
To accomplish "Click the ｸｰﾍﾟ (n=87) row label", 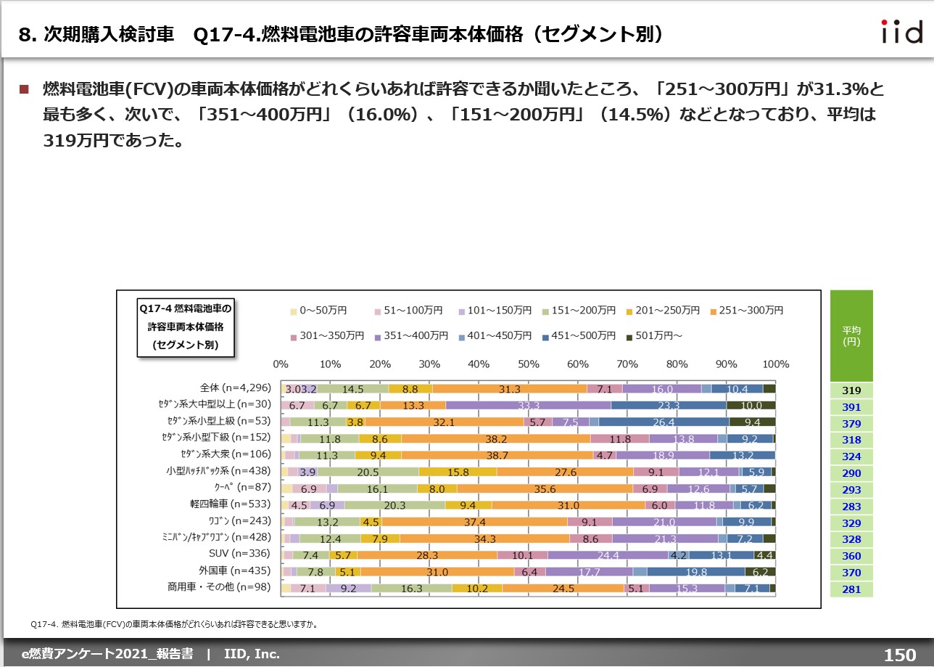I will [242, 487].
